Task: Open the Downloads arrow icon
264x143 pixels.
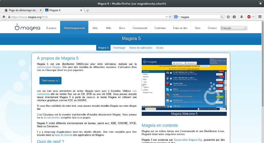Action: click(241, 17)
